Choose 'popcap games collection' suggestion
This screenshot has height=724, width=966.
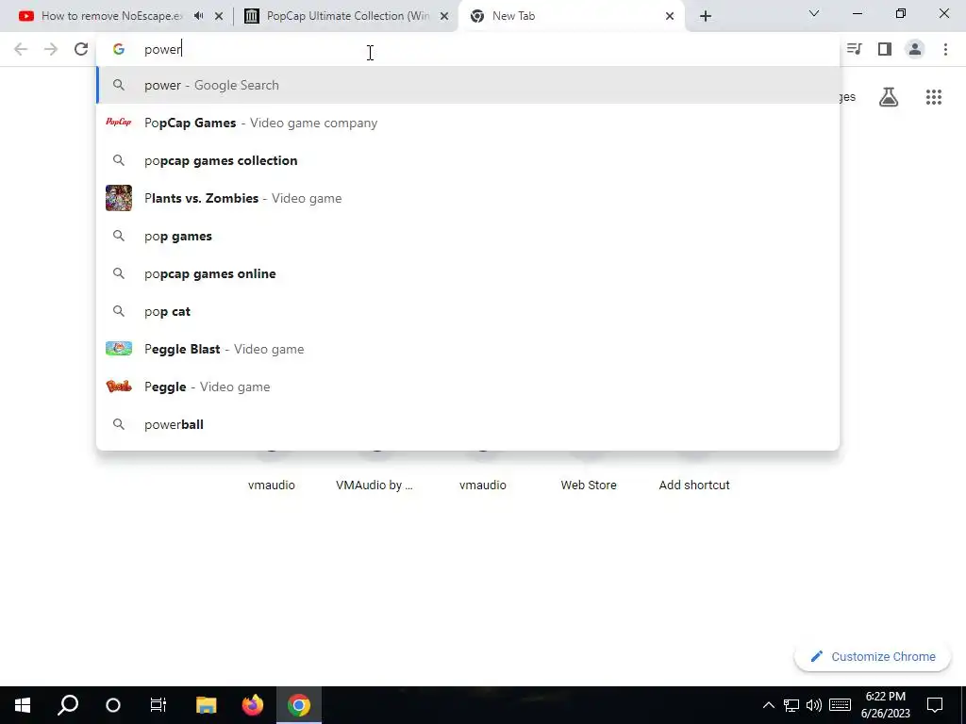468,160
